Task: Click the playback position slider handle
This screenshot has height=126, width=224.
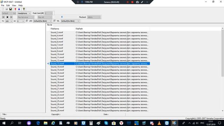Action: click(62, 17)
